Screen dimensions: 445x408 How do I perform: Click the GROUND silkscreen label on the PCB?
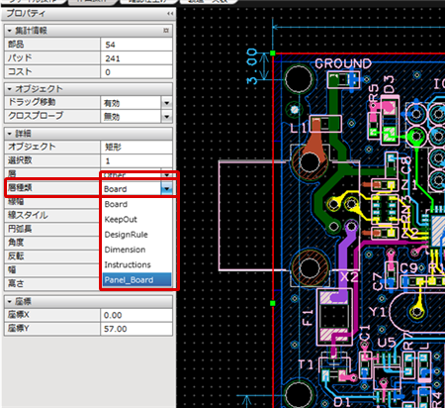click(343, 63)
